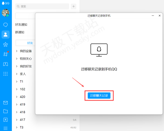Expand the 我的设备 group

point(26,51)
